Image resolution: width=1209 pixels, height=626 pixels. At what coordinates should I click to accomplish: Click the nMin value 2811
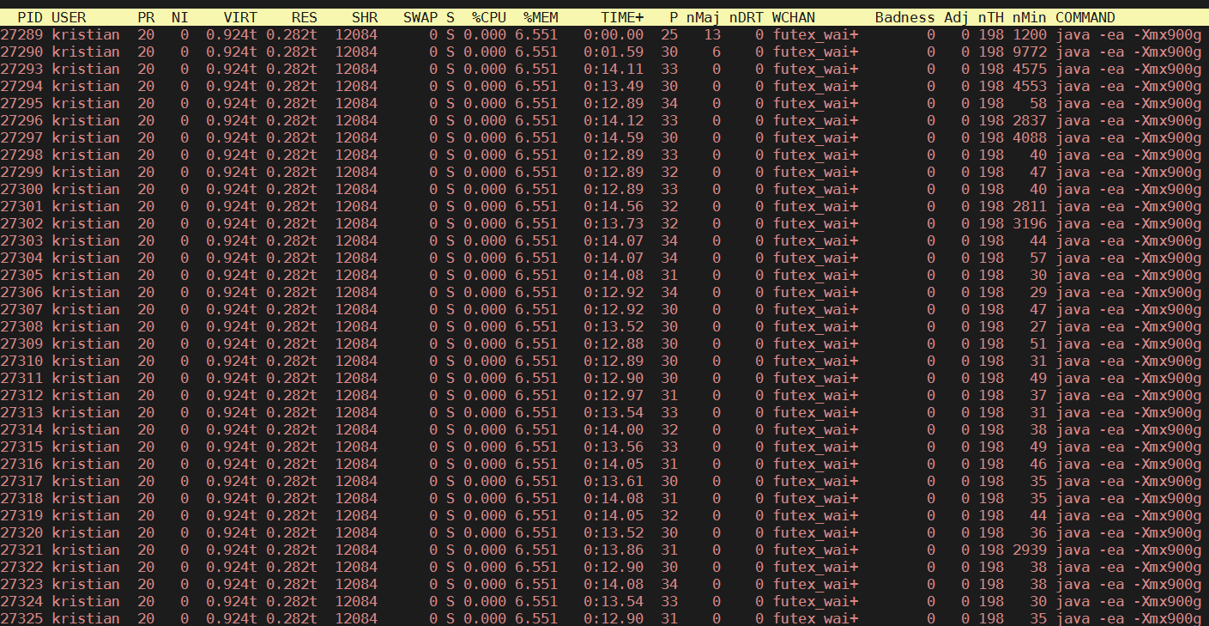(1030, 206)
